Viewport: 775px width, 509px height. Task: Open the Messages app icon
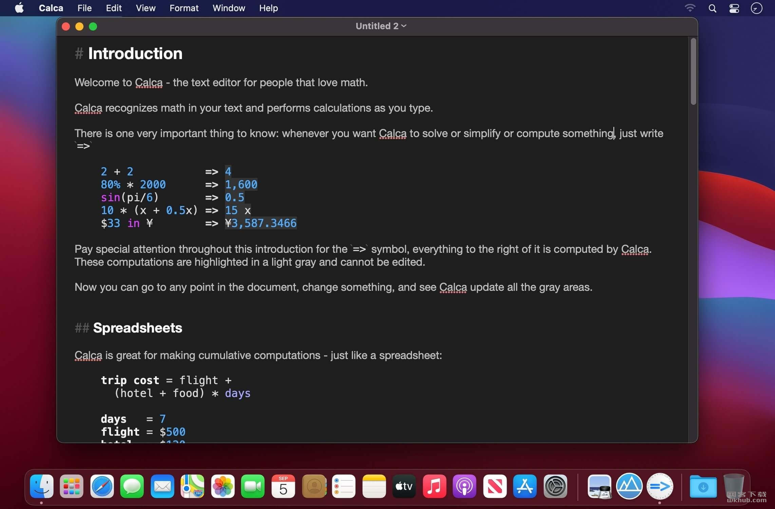tap(132, 486)
